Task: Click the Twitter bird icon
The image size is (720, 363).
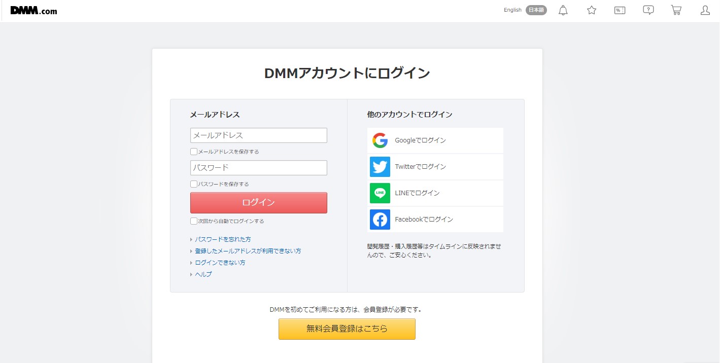Action: [380, 167]
